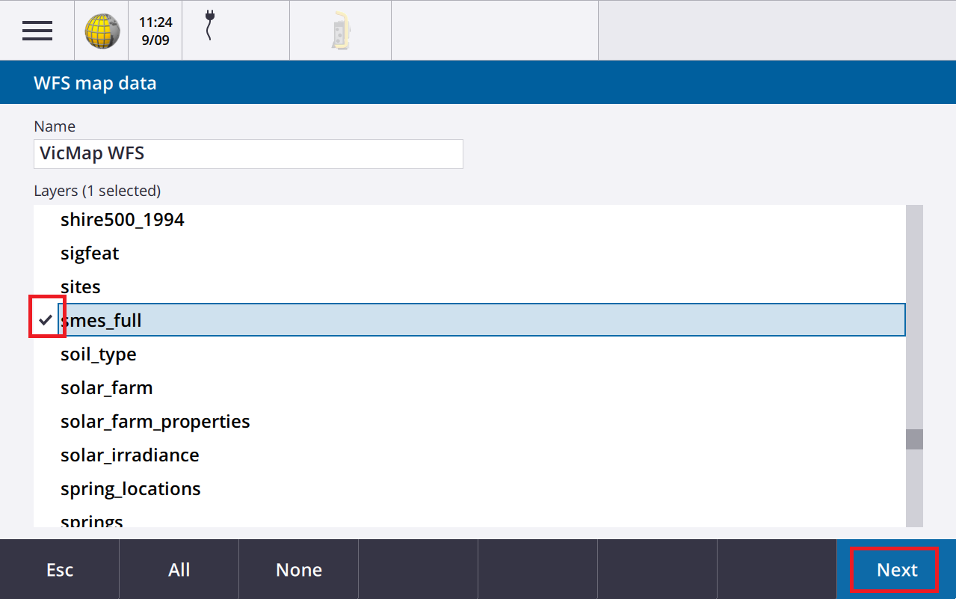Click the Name field containing VicMap WFS
Screen dimensions: 956x599
[248, 154]
